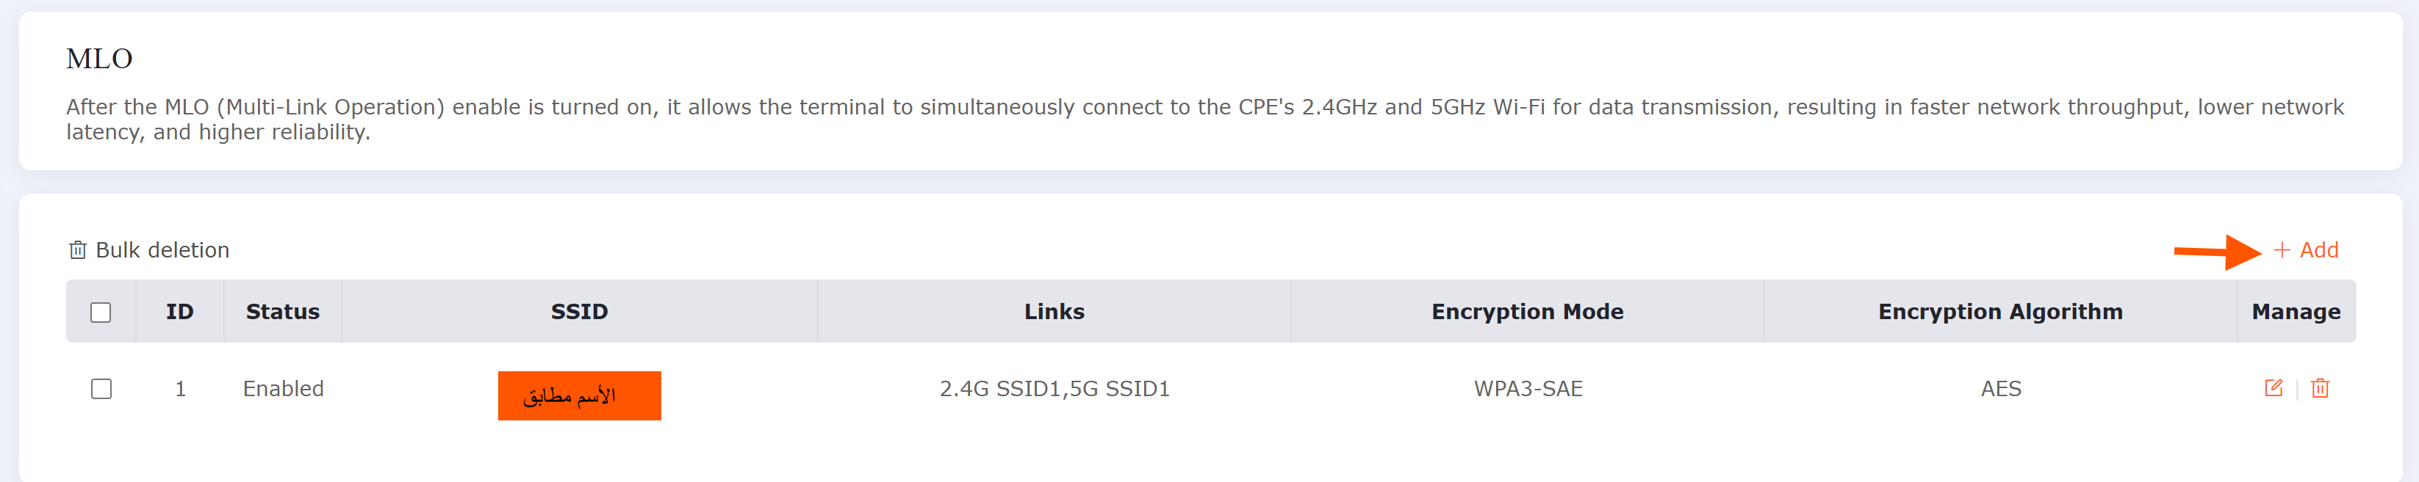This screenshot has width=2419, height=482.
Task: Click the MLO section heading
Action: click(99, 59)
